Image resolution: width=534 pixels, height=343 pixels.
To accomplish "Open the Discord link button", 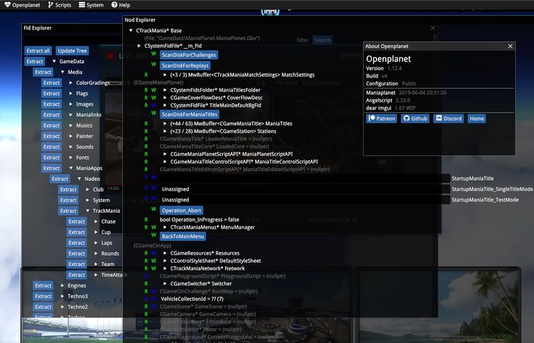I will (x=448, y=119).
